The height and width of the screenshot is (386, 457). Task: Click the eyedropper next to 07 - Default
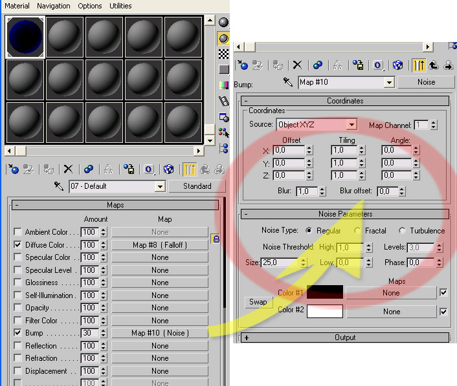pos(58,186)
